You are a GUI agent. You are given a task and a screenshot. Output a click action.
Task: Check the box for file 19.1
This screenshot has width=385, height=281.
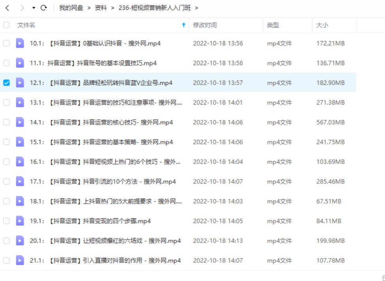(6, 221)
